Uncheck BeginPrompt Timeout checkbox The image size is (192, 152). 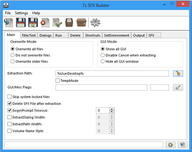[9, 110]
